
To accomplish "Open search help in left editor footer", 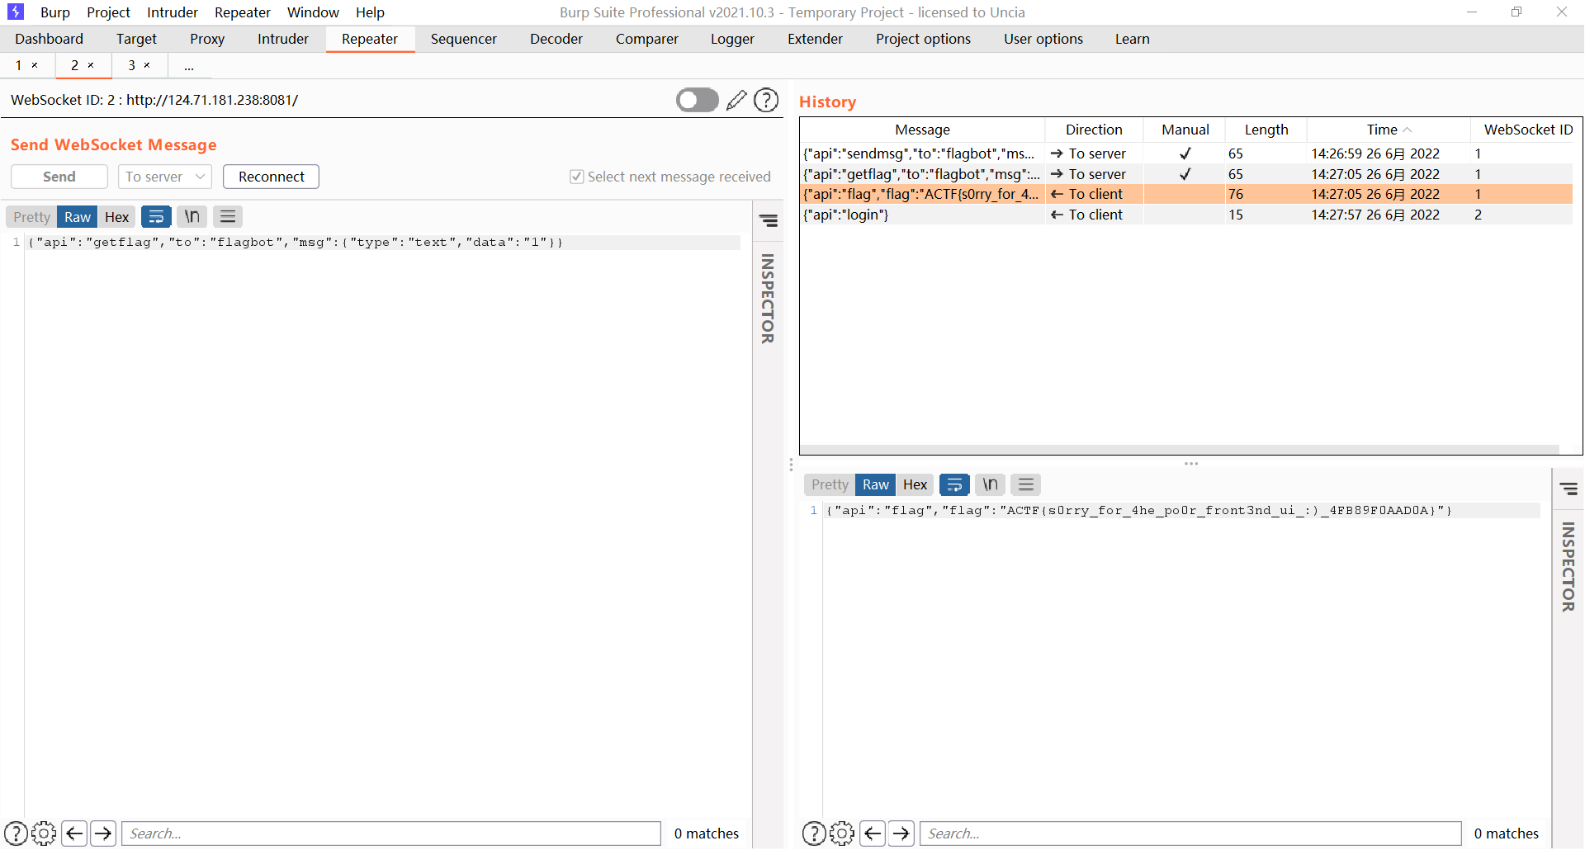I will tap(16, 833).
